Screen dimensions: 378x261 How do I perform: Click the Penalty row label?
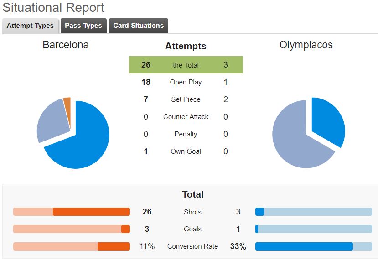tap(186, 134)
